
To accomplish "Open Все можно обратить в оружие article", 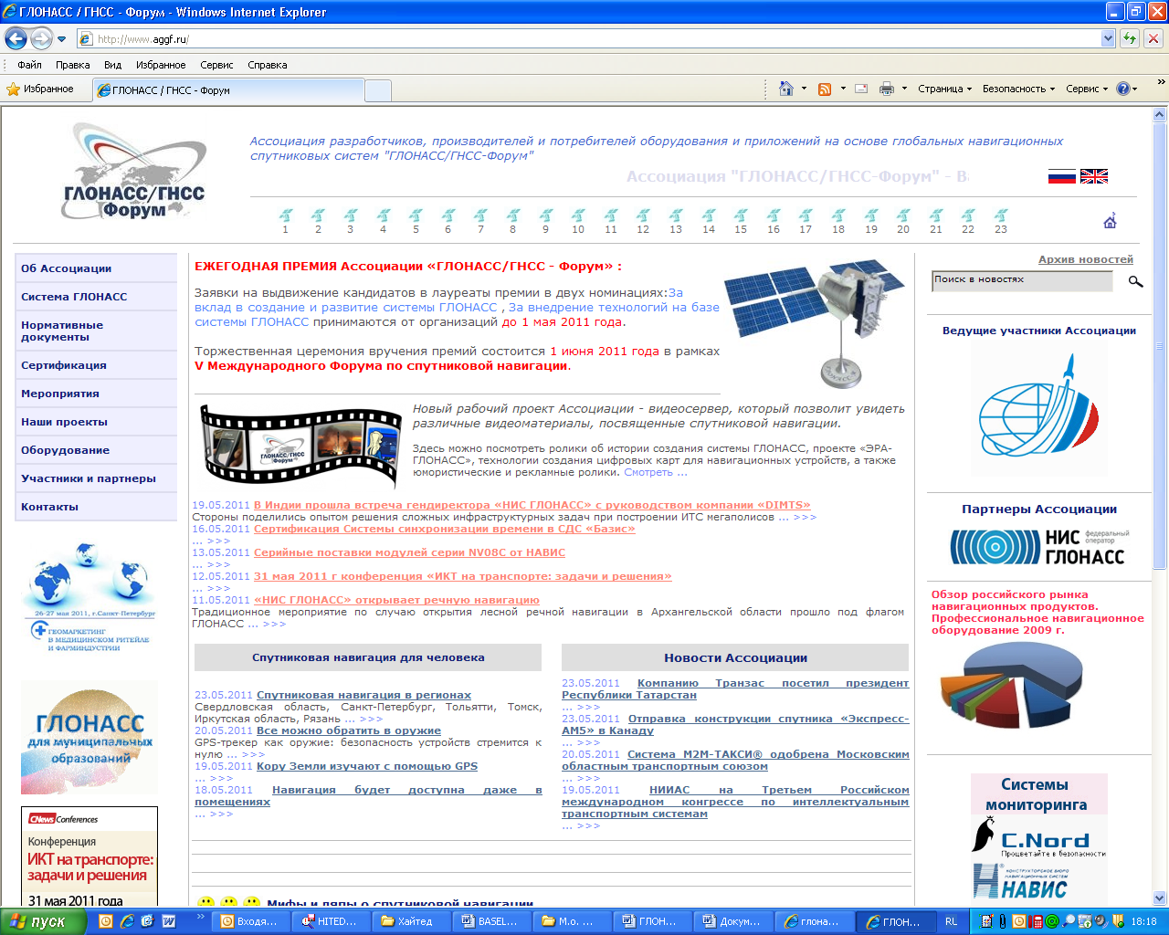I will pyautogui.click(x=349, y=730).
